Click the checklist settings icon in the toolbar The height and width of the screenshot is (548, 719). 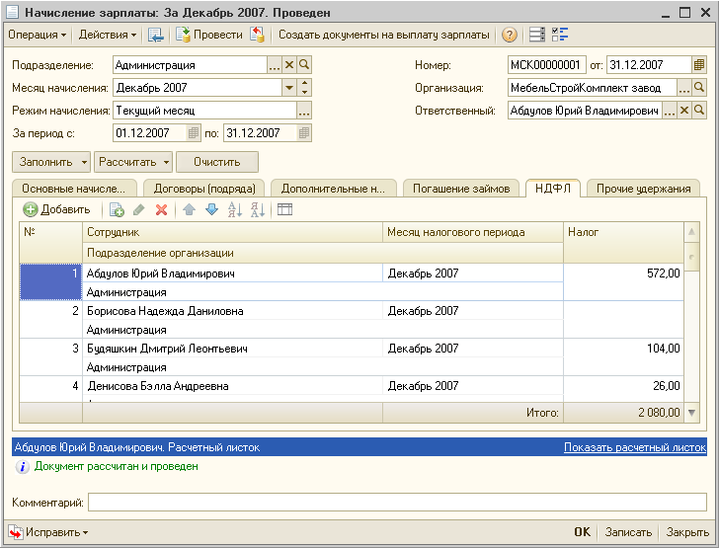point(560,35)
